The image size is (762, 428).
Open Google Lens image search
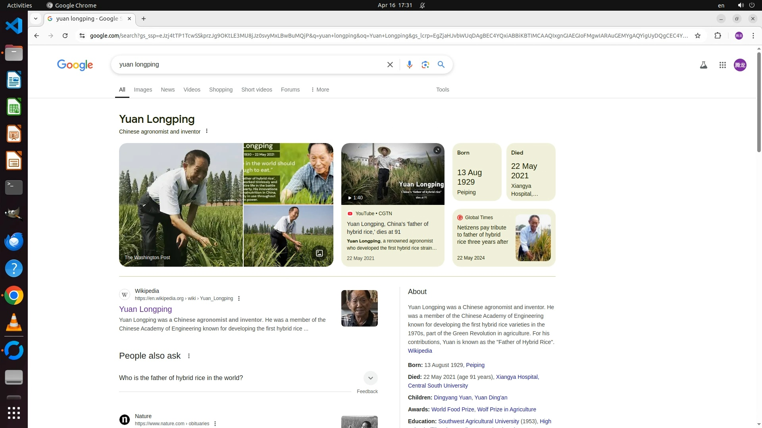425,65
